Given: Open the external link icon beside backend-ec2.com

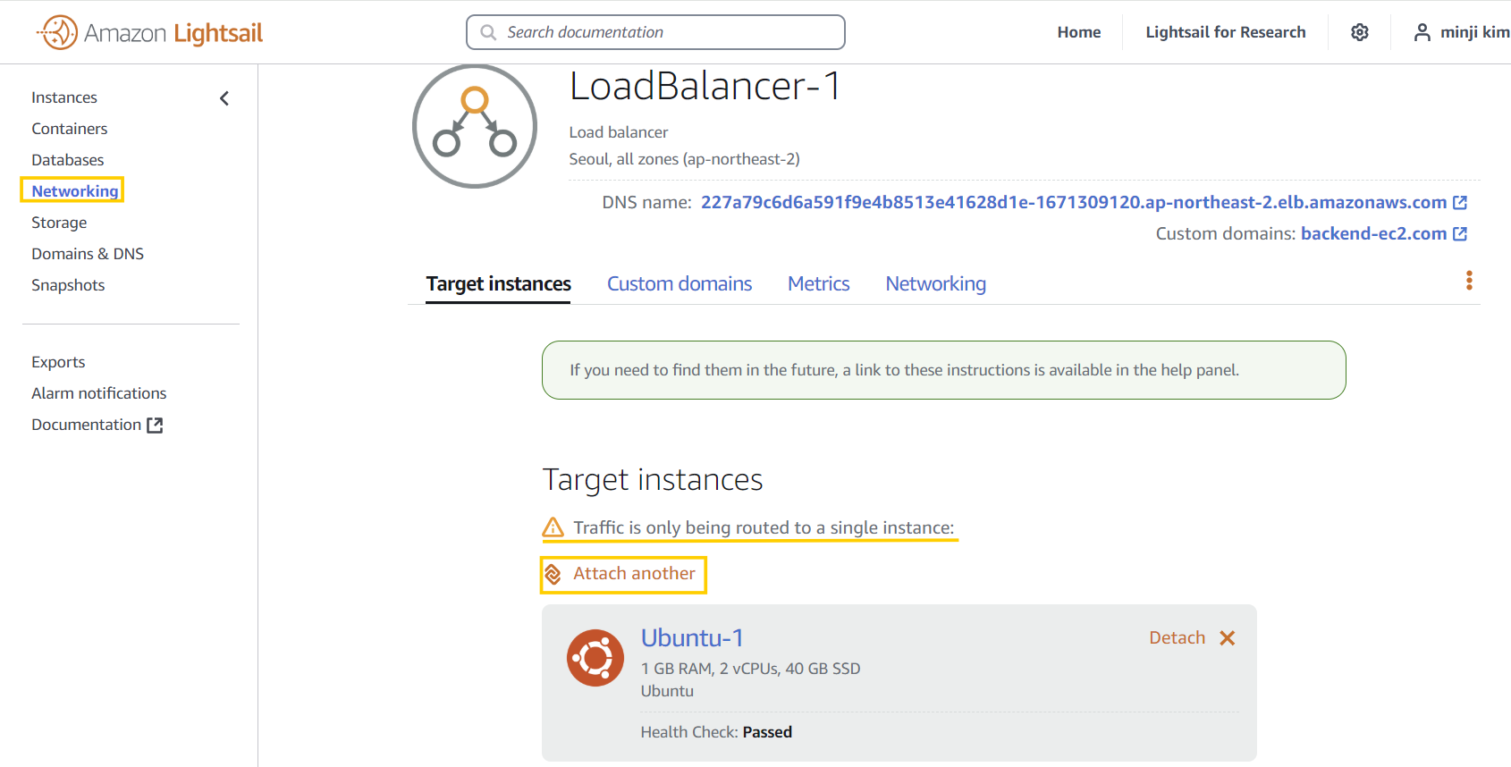Looking at the screenshot, I should pos(1460,234).
